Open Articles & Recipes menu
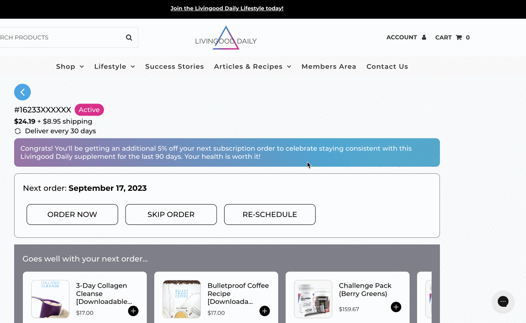526x323 pixels. click(x=248, y=67)
